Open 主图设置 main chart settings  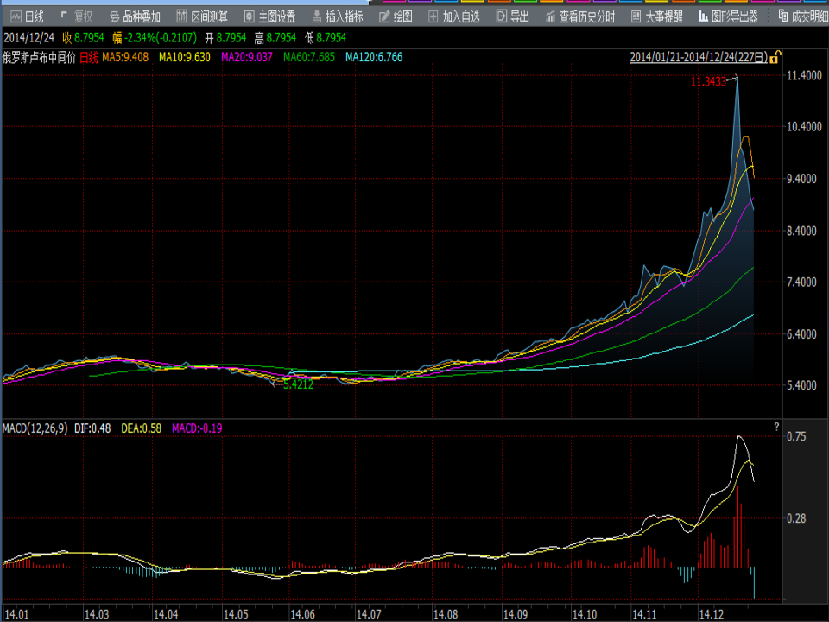(x=269, y=17)
